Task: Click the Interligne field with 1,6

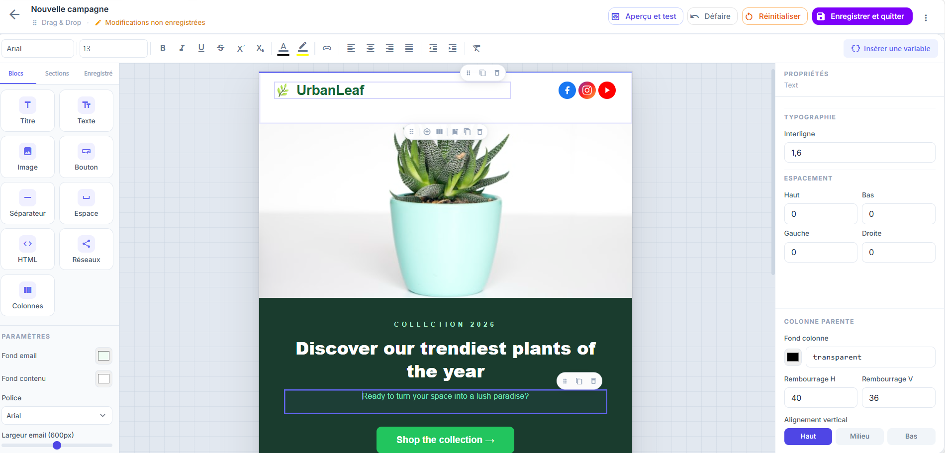Action: [x=859, y=153]
